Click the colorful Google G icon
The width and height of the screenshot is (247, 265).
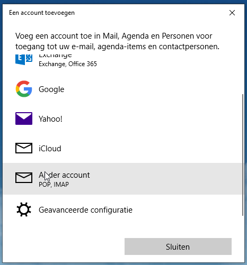click(24, 89)
